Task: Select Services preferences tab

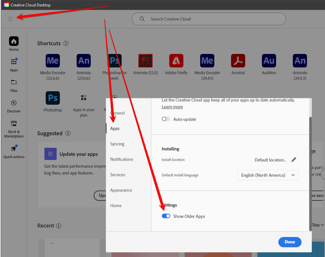Action: 117,175
